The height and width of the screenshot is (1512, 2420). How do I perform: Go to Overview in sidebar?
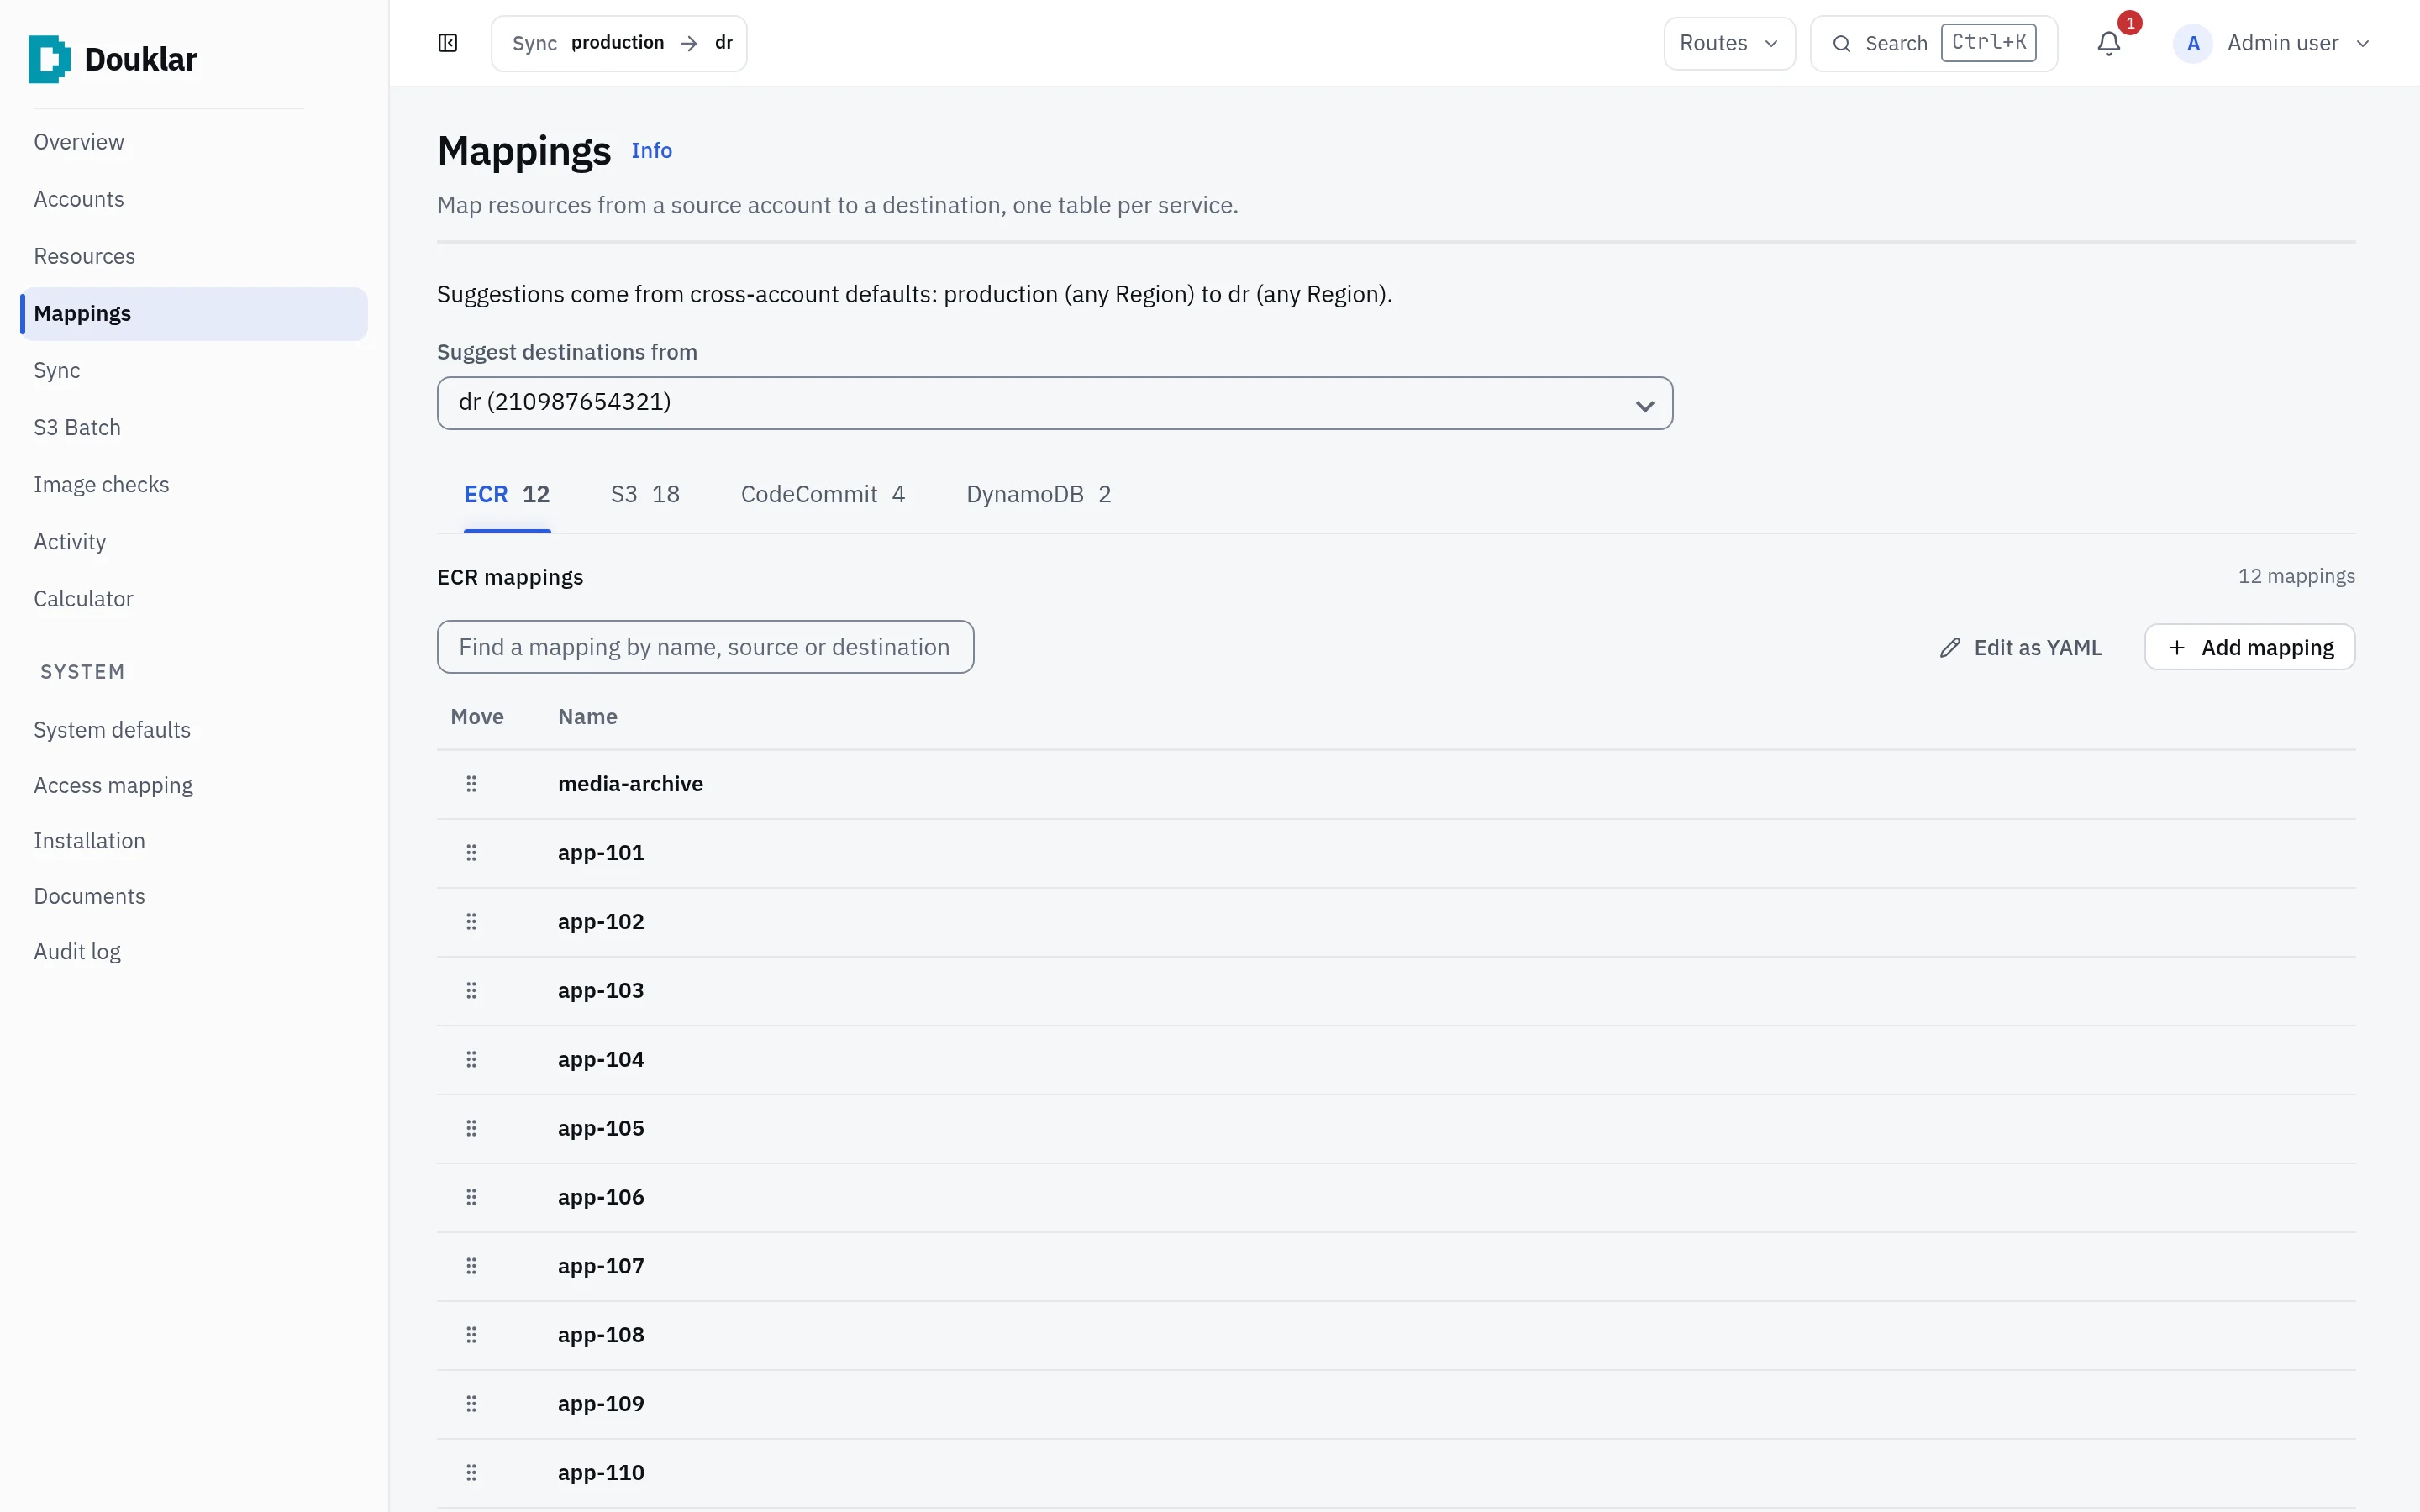(79, 142)
